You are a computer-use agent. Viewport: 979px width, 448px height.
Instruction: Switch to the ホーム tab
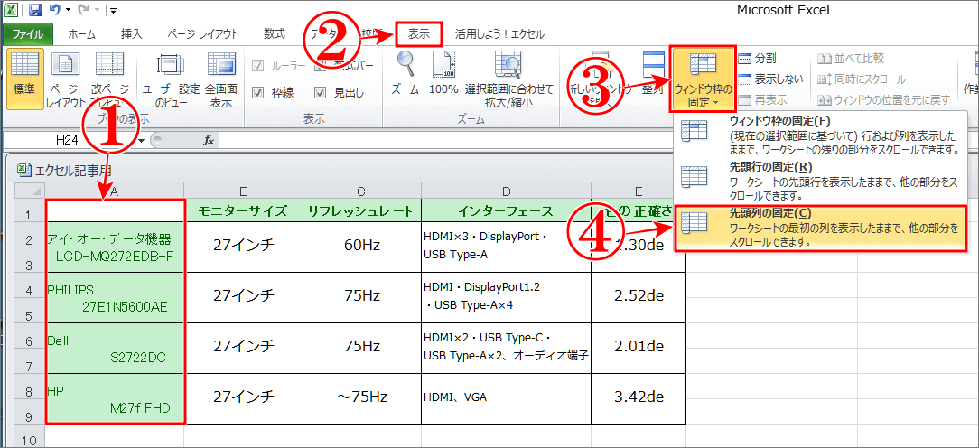click(81, 34)
